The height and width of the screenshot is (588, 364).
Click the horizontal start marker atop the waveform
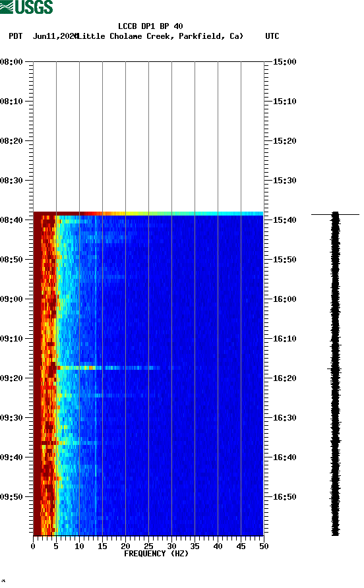335,214
